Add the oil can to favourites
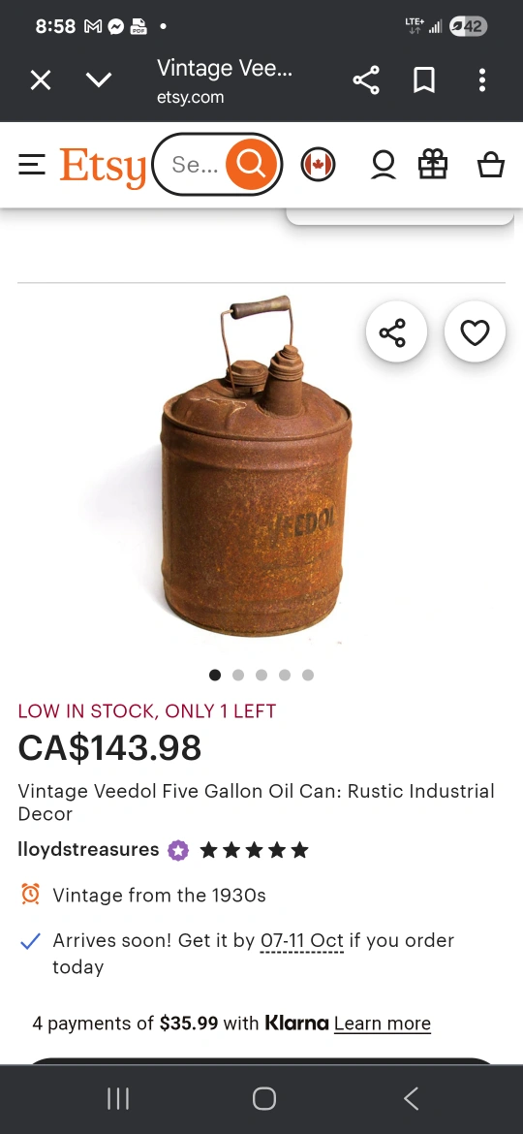 (x=475, y=332)
